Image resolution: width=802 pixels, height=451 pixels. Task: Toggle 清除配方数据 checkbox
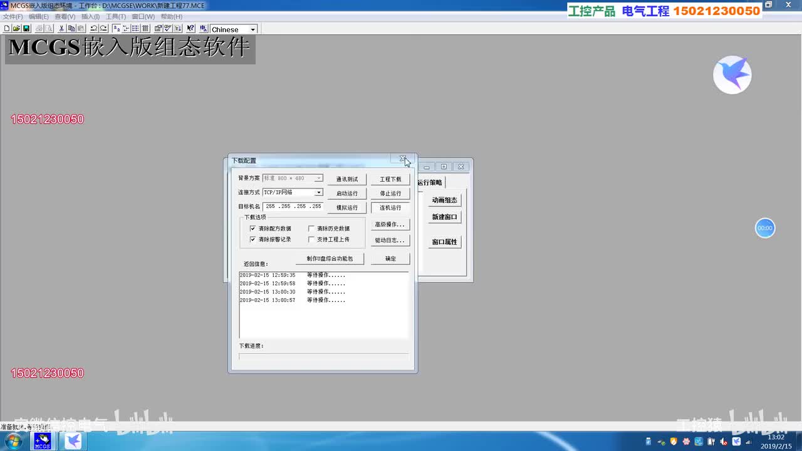pyautogui.click(x=253, y=229)
